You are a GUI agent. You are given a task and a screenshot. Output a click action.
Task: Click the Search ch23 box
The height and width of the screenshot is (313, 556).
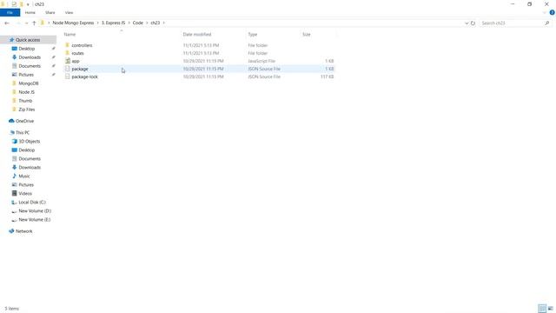(x=512, y=23)
